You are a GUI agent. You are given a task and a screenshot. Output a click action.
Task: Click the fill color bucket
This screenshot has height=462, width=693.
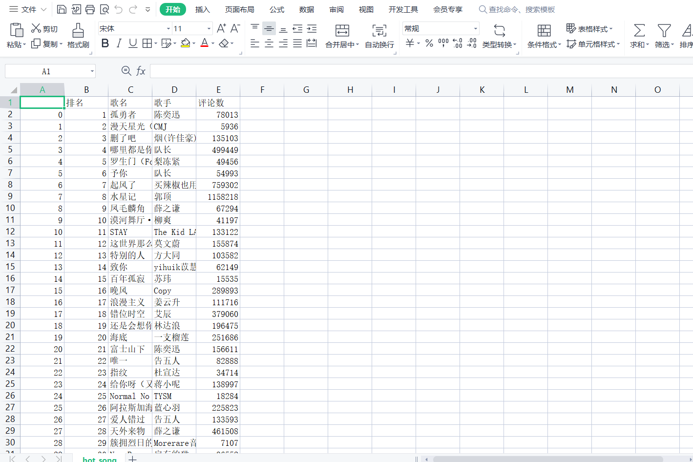[185, 43]
